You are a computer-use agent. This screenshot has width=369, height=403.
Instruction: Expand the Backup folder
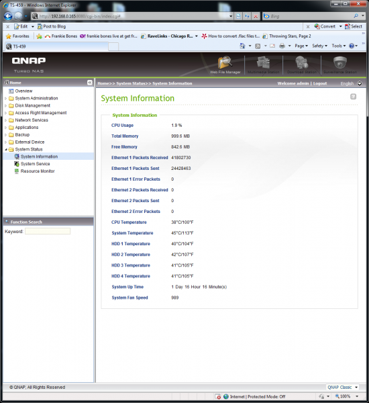point(5,135)
